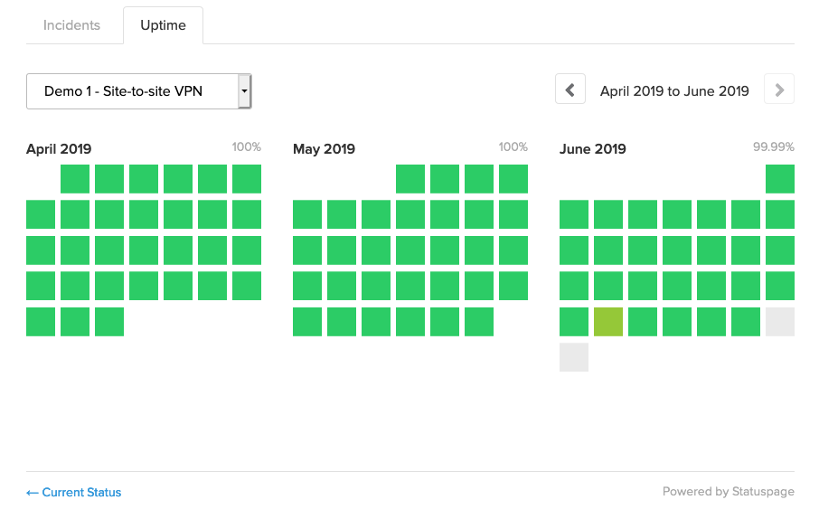The image size is (819, 519).
Task: Select the last green square of April 2019
Action: [109, 322]
